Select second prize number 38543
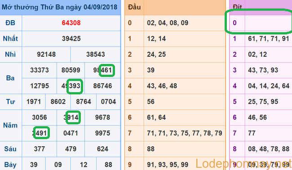 [x=96, y=54]
